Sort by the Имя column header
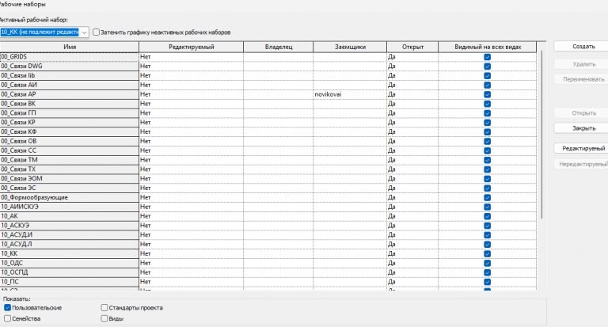Viewport: 608px width, 327px height. pos(70,47)
